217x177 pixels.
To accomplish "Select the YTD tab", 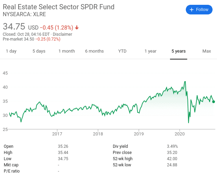I will [x=122, y=51].
